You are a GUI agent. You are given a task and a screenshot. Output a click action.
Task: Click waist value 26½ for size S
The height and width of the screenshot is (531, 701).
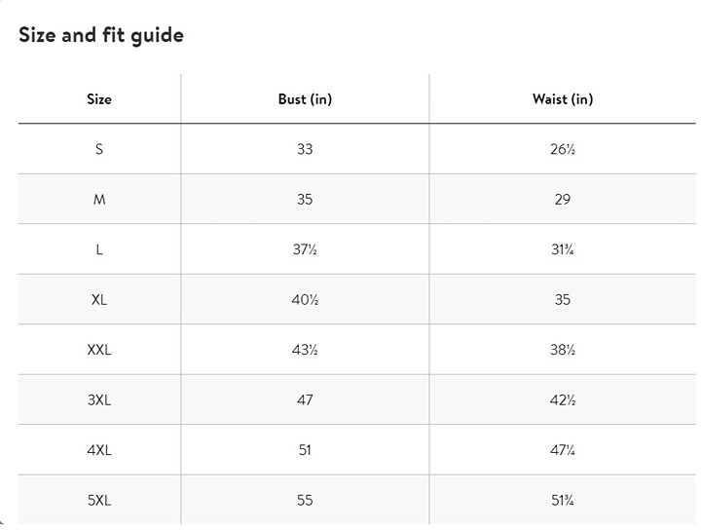tap(563, 149)
